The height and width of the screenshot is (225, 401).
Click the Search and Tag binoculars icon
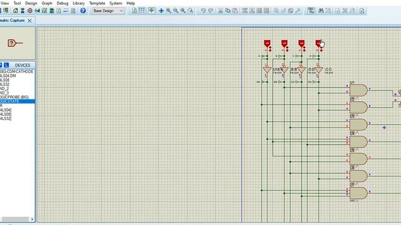point(321,11)
